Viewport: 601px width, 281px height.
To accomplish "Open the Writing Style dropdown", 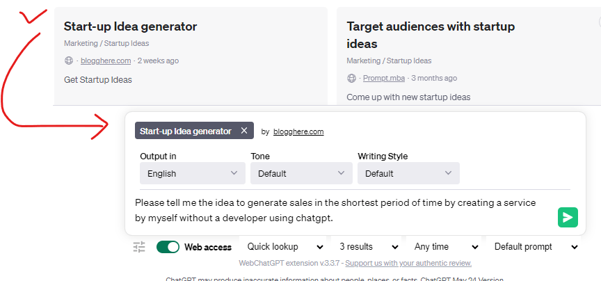I will coord(408,173).
